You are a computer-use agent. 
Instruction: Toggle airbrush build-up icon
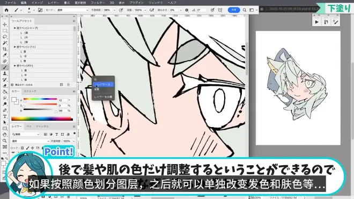pos(152,10)
